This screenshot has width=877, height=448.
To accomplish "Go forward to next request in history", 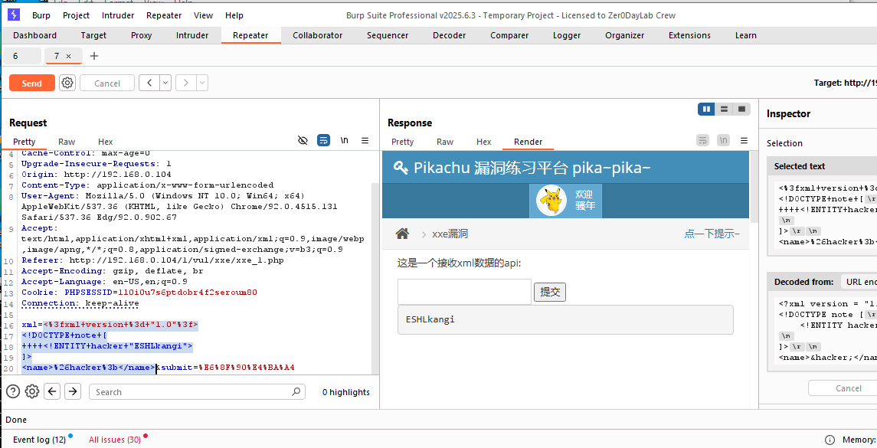I will tap(185, 83).
